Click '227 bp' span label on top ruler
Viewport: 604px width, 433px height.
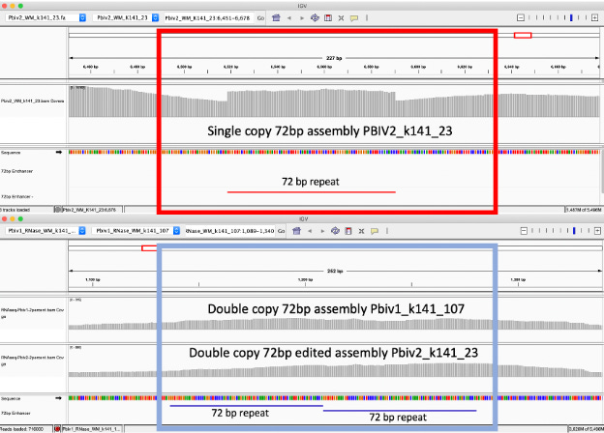click(x=334, y=58)
